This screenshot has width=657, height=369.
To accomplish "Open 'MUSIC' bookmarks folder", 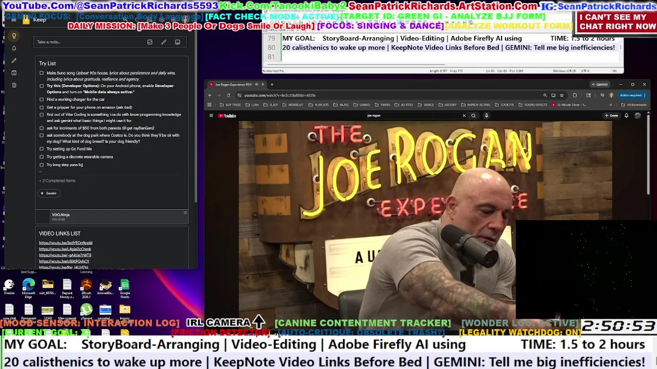I will [341, 105].
